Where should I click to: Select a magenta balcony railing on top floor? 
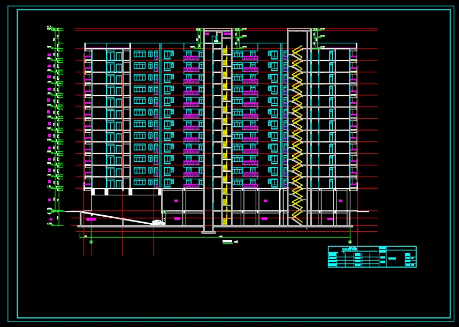coord(192,58)
